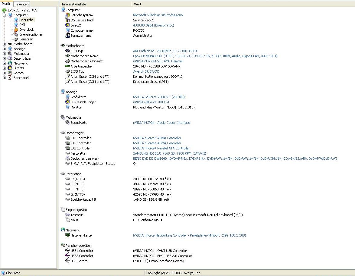Image resolution: width=355 pixels, height=276 pixels.
Task: Open the AMD Athlon 64 CPU link
Action: tap(165, 51)
